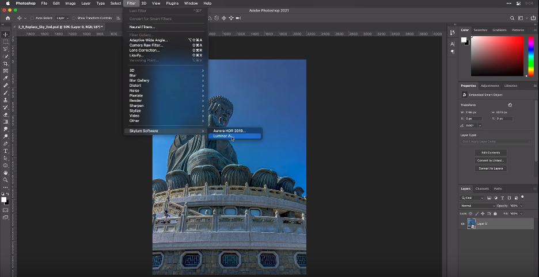The image size is (539, 277).
Task: Select the Hand tool
Action: (x=6, y=172)
